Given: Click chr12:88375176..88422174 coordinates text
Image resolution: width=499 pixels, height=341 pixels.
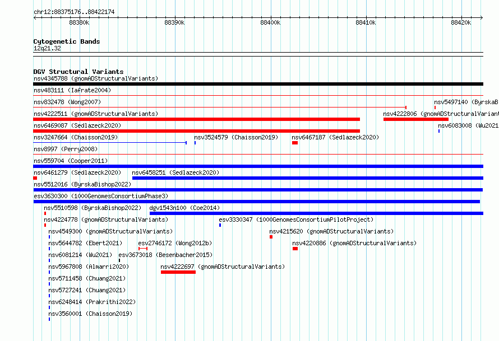Looking at the screenshot, I should click(x=74, y=12).
